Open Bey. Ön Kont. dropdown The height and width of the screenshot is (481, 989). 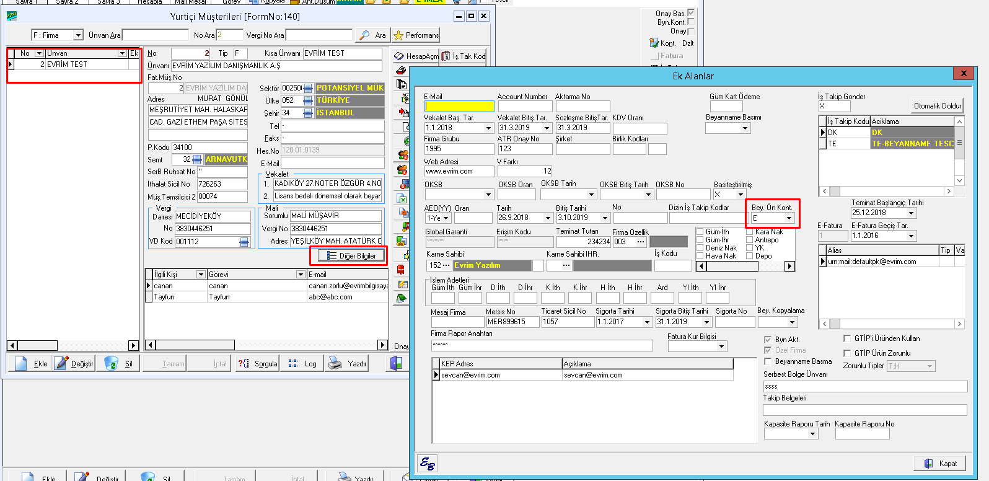789,218
